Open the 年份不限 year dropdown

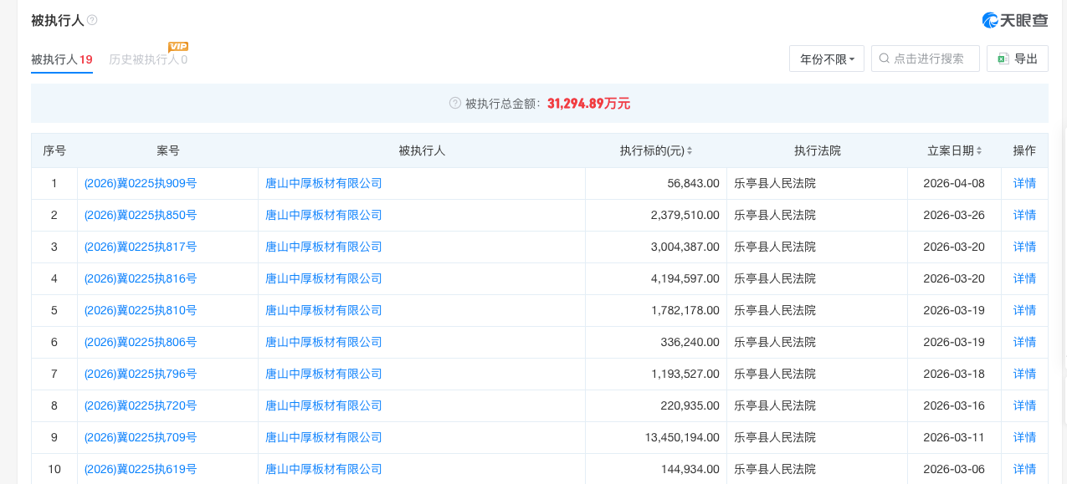(827, 59)
